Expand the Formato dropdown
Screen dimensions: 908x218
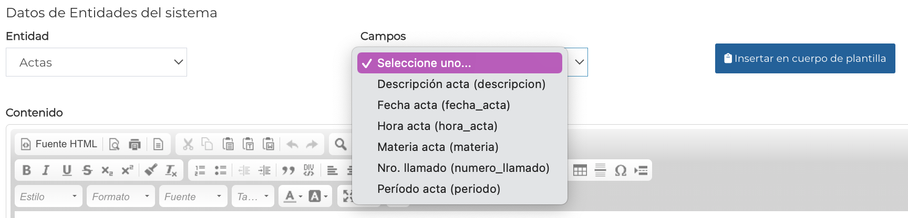tap(120, 197)
